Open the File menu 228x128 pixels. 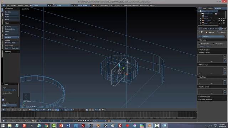point(8,5)
